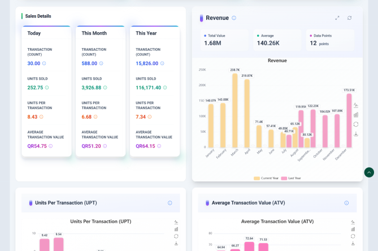Toggle Last Year series in legend
The image size is (378, 251).
292,178
